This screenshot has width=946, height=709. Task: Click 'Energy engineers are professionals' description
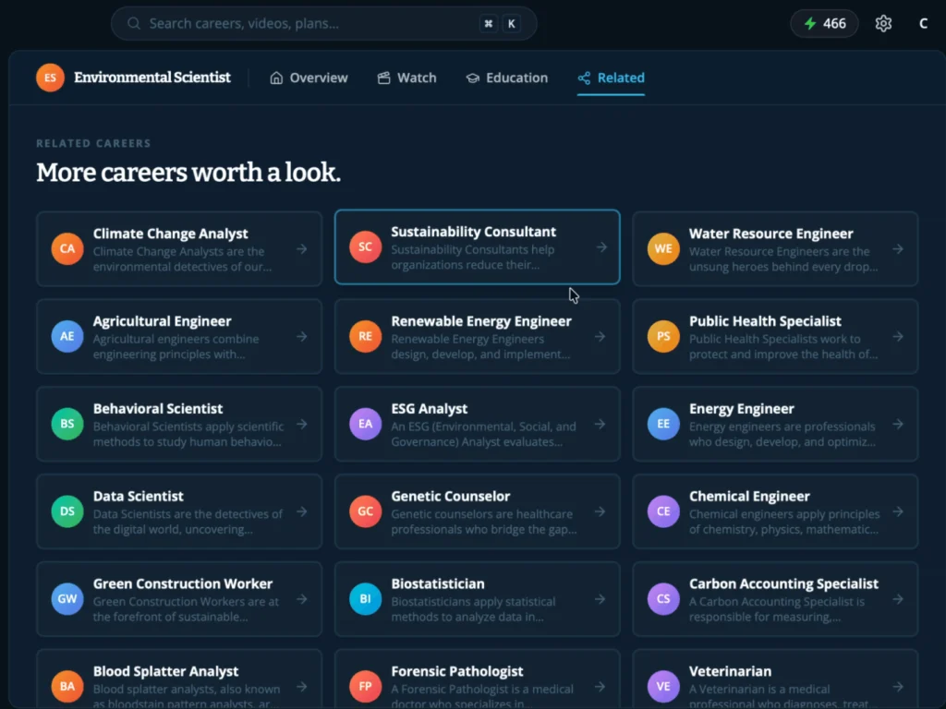pyautogui.click(x=782, y=434)
